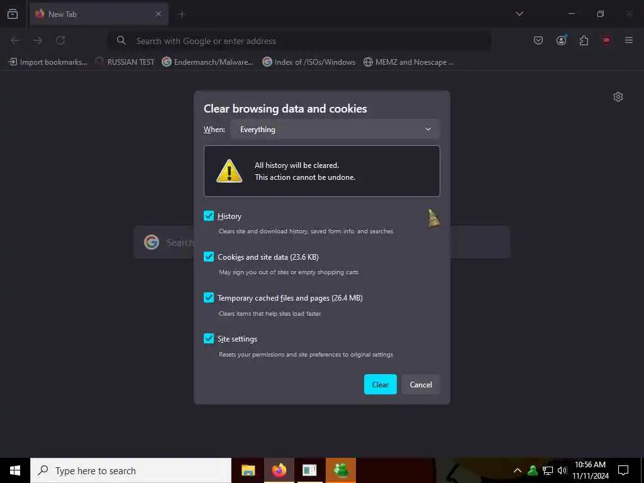644x483 pixels.
Task: Open the green people app on taskbar
Action: [341, 470]
